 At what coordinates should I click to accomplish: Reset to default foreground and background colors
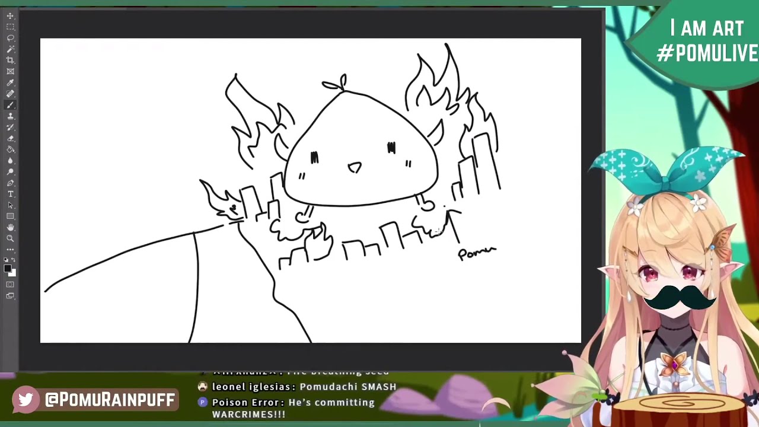point(7,260)
